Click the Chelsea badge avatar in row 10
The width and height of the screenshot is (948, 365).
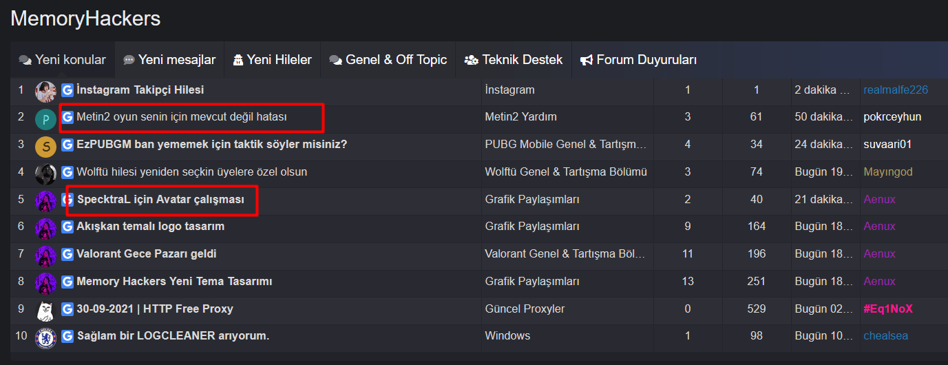(45, 337)
